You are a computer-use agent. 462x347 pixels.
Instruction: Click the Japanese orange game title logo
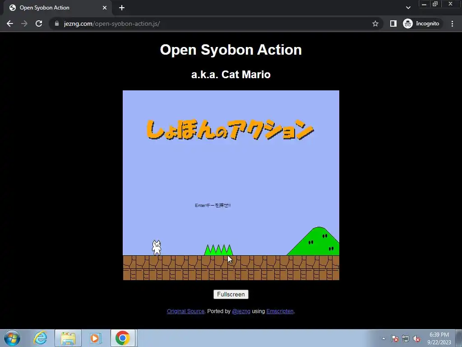[230, 129]
